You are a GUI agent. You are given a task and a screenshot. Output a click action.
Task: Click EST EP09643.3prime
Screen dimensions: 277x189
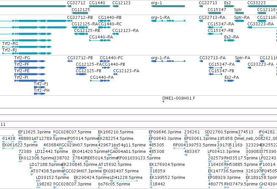165,139
